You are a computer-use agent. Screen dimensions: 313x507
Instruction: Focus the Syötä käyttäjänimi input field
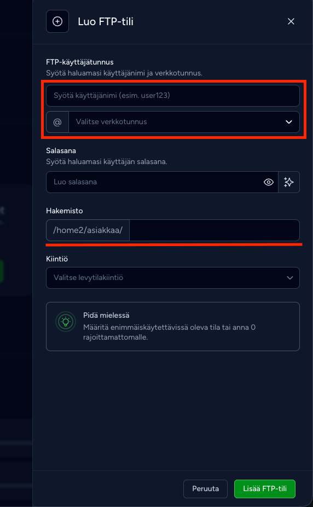click(173, 96)
